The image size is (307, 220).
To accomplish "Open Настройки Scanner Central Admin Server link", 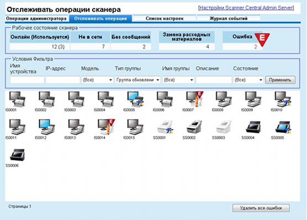I will click(246, 8).
